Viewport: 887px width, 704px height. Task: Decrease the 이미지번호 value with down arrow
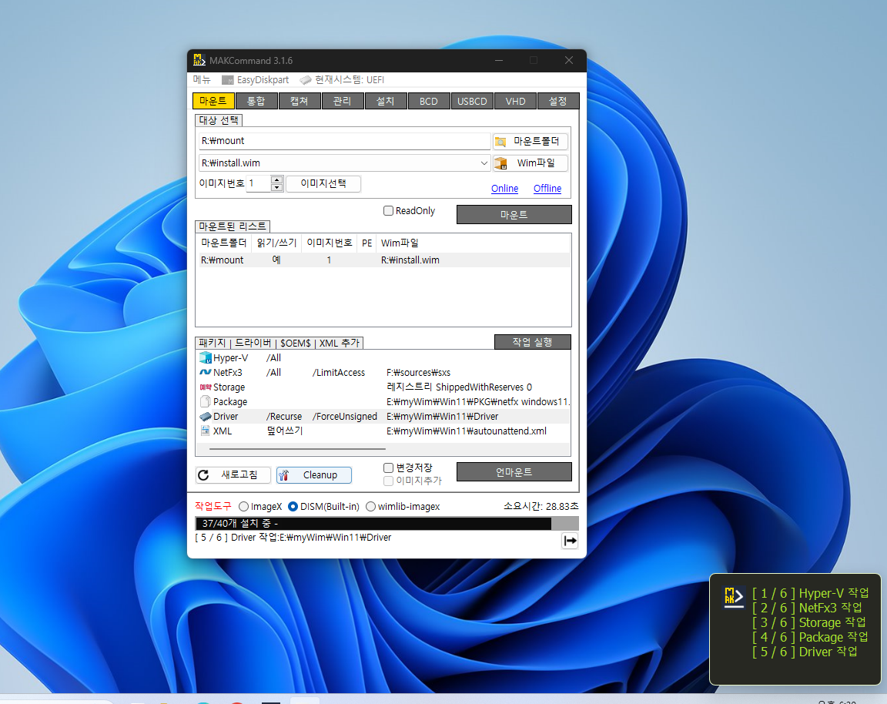276,187
